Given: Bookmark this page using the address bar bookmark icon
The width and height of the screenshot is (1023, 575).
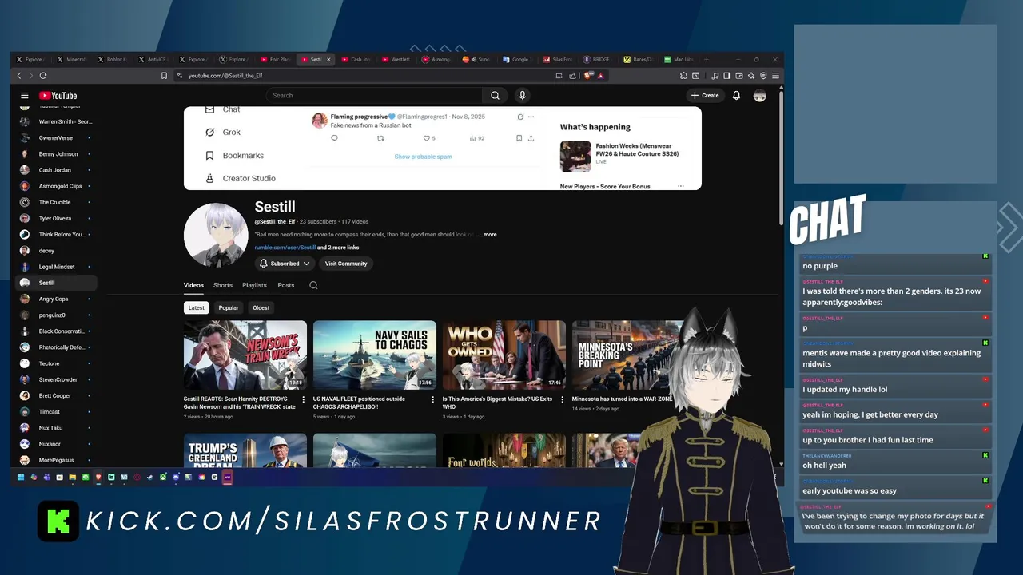Looking at the screenshot, I should coord(164,76).
